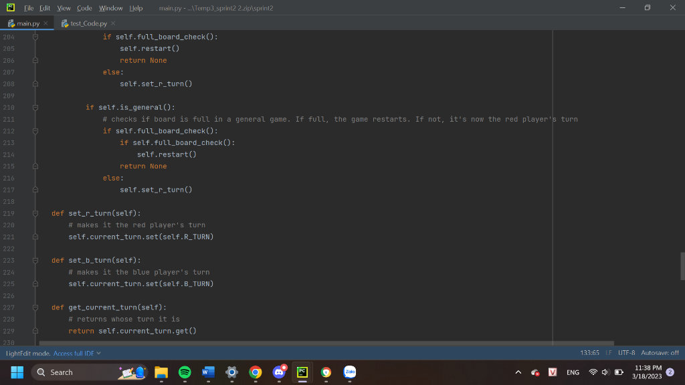Open the volume control
This screenshot has height=385, width=685.
pos(605,372)
